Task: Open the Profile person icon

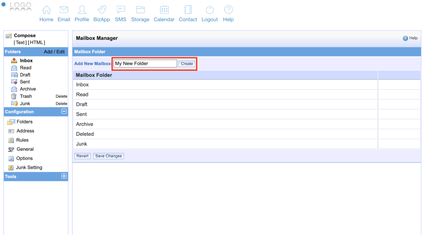Action: (82, 10)
